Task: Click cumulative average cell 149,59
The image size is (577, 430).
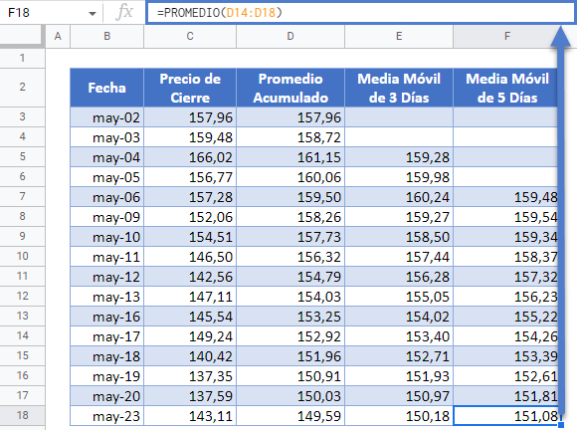Action: coord(290,416)
